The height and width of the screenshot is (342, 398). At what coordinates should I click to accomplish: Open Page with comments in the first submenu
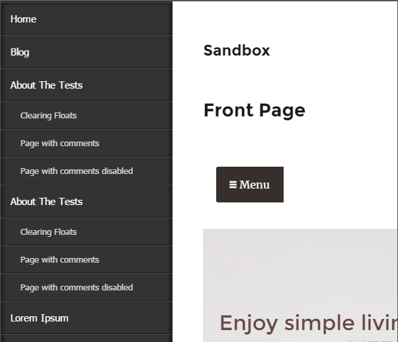click(87, 143)
